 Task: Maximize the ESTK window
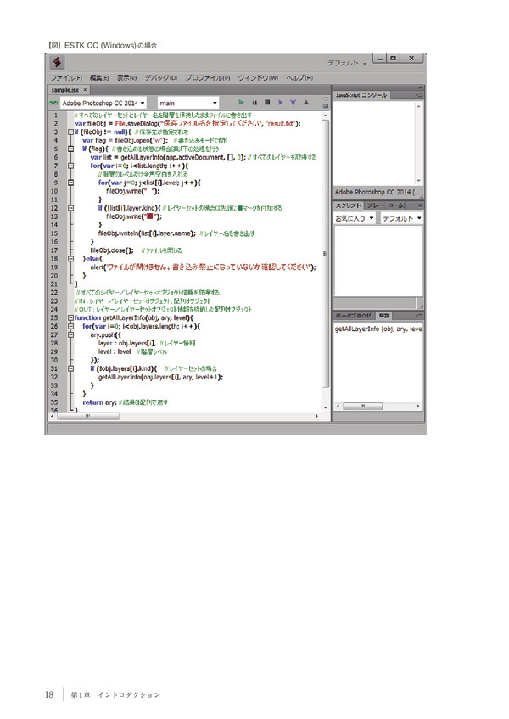(393, 59)
